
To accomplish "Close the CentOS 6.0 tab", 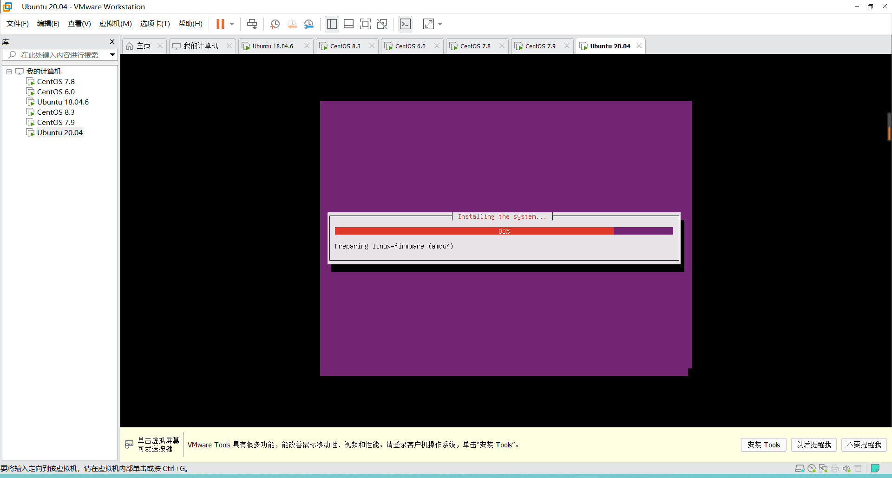I will 437,46.
